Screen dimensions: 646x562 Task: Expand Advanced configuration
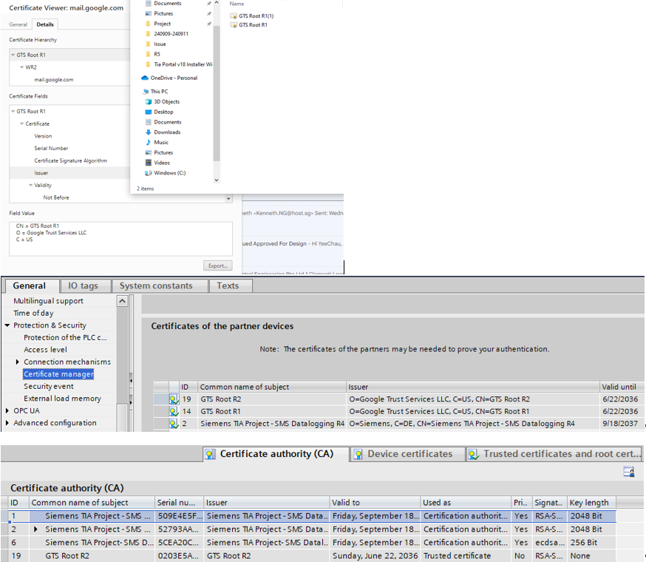[x=7, y=423]
